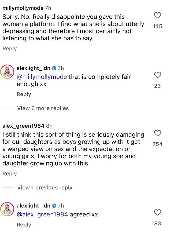170x232 pixels.
Task: Expand 'View 6 more replies'
Action: [43, 108]
